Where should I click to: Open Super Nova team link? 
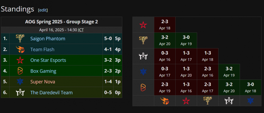tap(43, 82)
